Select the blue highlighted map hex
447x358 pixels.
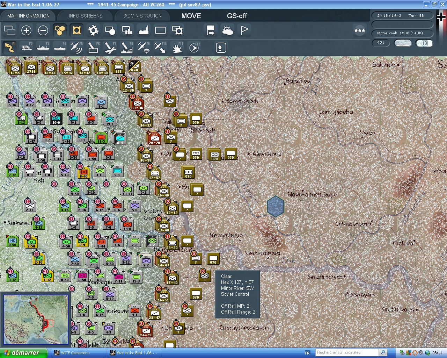click(x=276, y=206)
